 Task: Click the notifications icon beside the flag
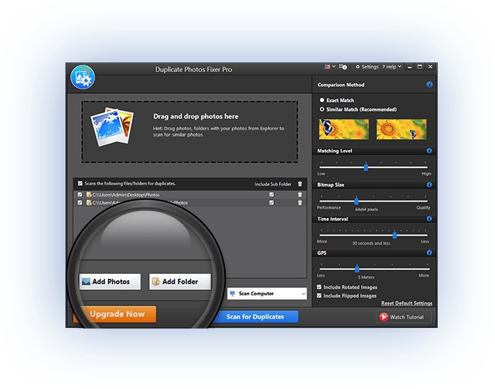pos(343,67)
